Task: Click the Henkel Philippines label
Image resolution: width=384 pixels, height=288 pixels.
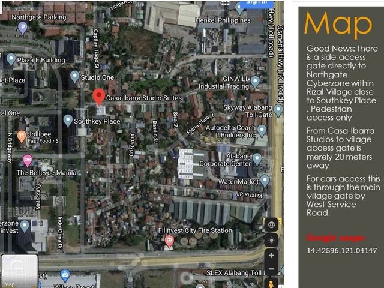Action: pyautogui.click(x=223, y=20)
